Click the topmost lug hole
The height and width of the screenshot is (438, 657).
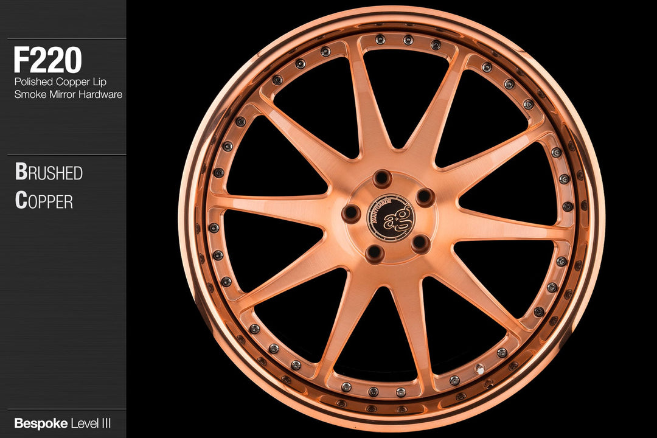tap(382, 178)
